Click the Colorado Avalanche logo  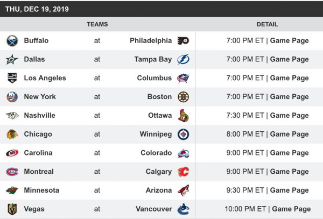point(183,153)
